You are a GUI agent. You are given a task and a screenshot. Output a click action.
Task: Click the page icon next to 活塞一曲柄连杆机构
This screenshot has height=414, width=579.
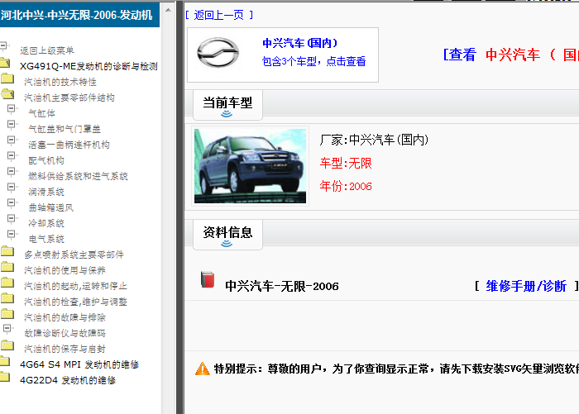(12, 140)
